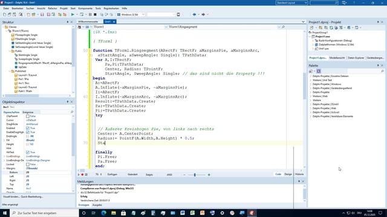Pin the Objektinspektor panel

pyautogui.click(x=68, y=102)
